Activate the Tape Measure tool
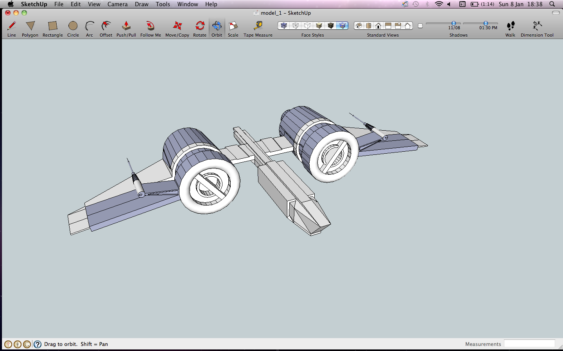The height and width of the screenshot is (351, 563). [258, 25]
